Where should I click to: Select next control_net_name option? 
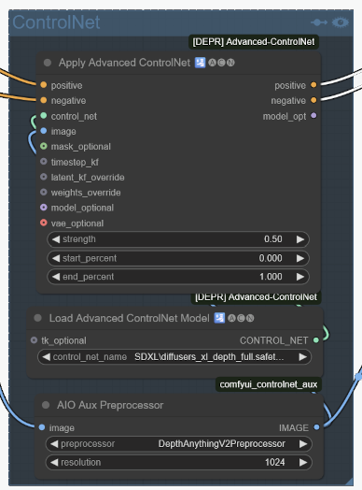pyautogui.click(x=302, y=357)
